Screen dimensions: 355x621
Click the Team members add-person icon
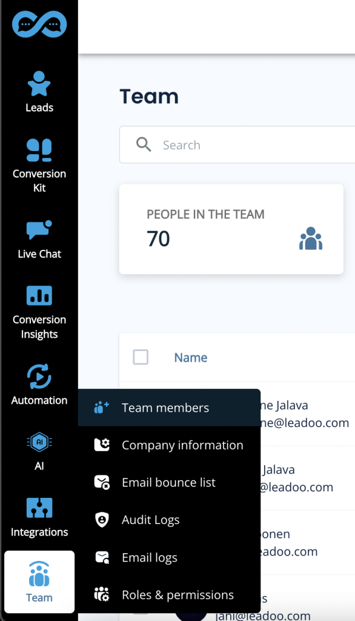point(101,408)
